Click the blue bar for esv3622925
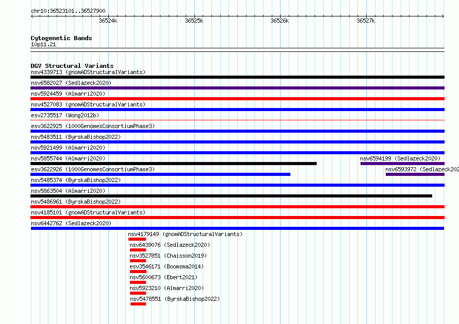459x324 pixels. tap(237, 131)
